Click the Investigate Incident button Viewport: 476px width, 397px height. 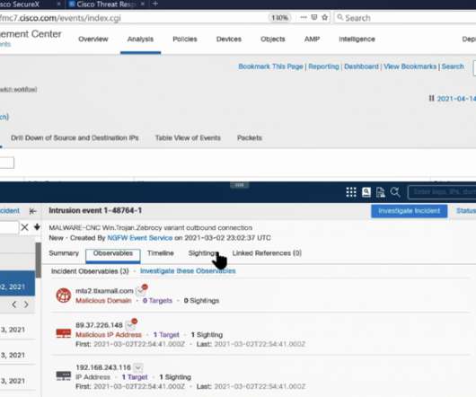pos(409,211)
